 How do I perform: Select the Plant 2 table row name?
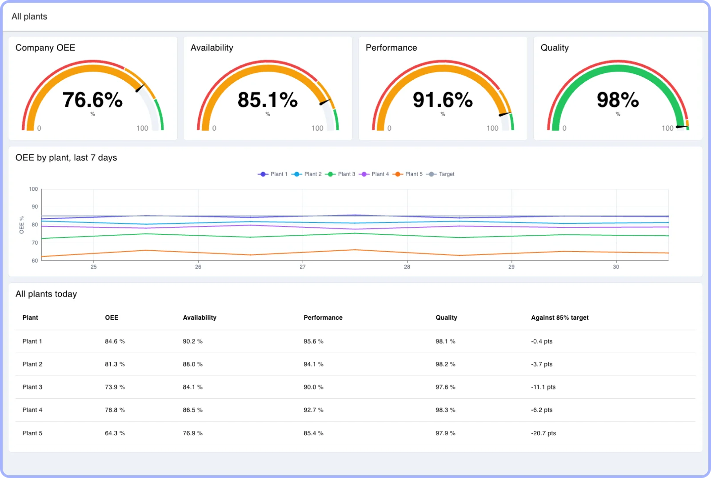[32, 364]
